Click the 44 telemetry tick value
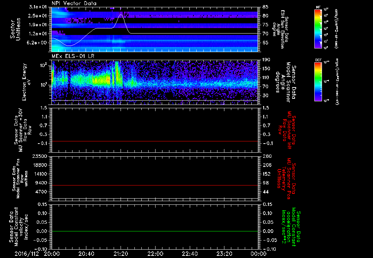This screenshot has width=373, height=258. coord(266,192)
